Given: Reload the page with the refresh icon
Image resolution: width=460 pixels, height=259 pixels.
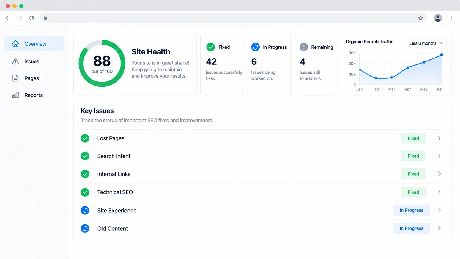Looking at the screenshot, I should [32, 18].
